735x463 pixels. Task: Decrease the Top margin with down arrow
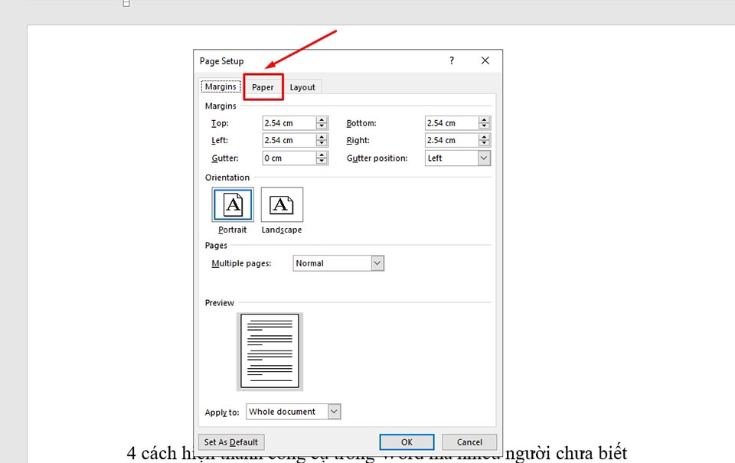click(x=322, y=126)
